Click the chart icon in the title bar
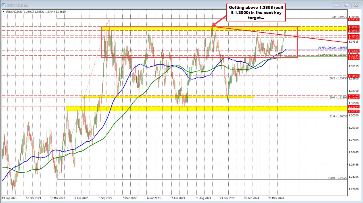 pos(4,5)
